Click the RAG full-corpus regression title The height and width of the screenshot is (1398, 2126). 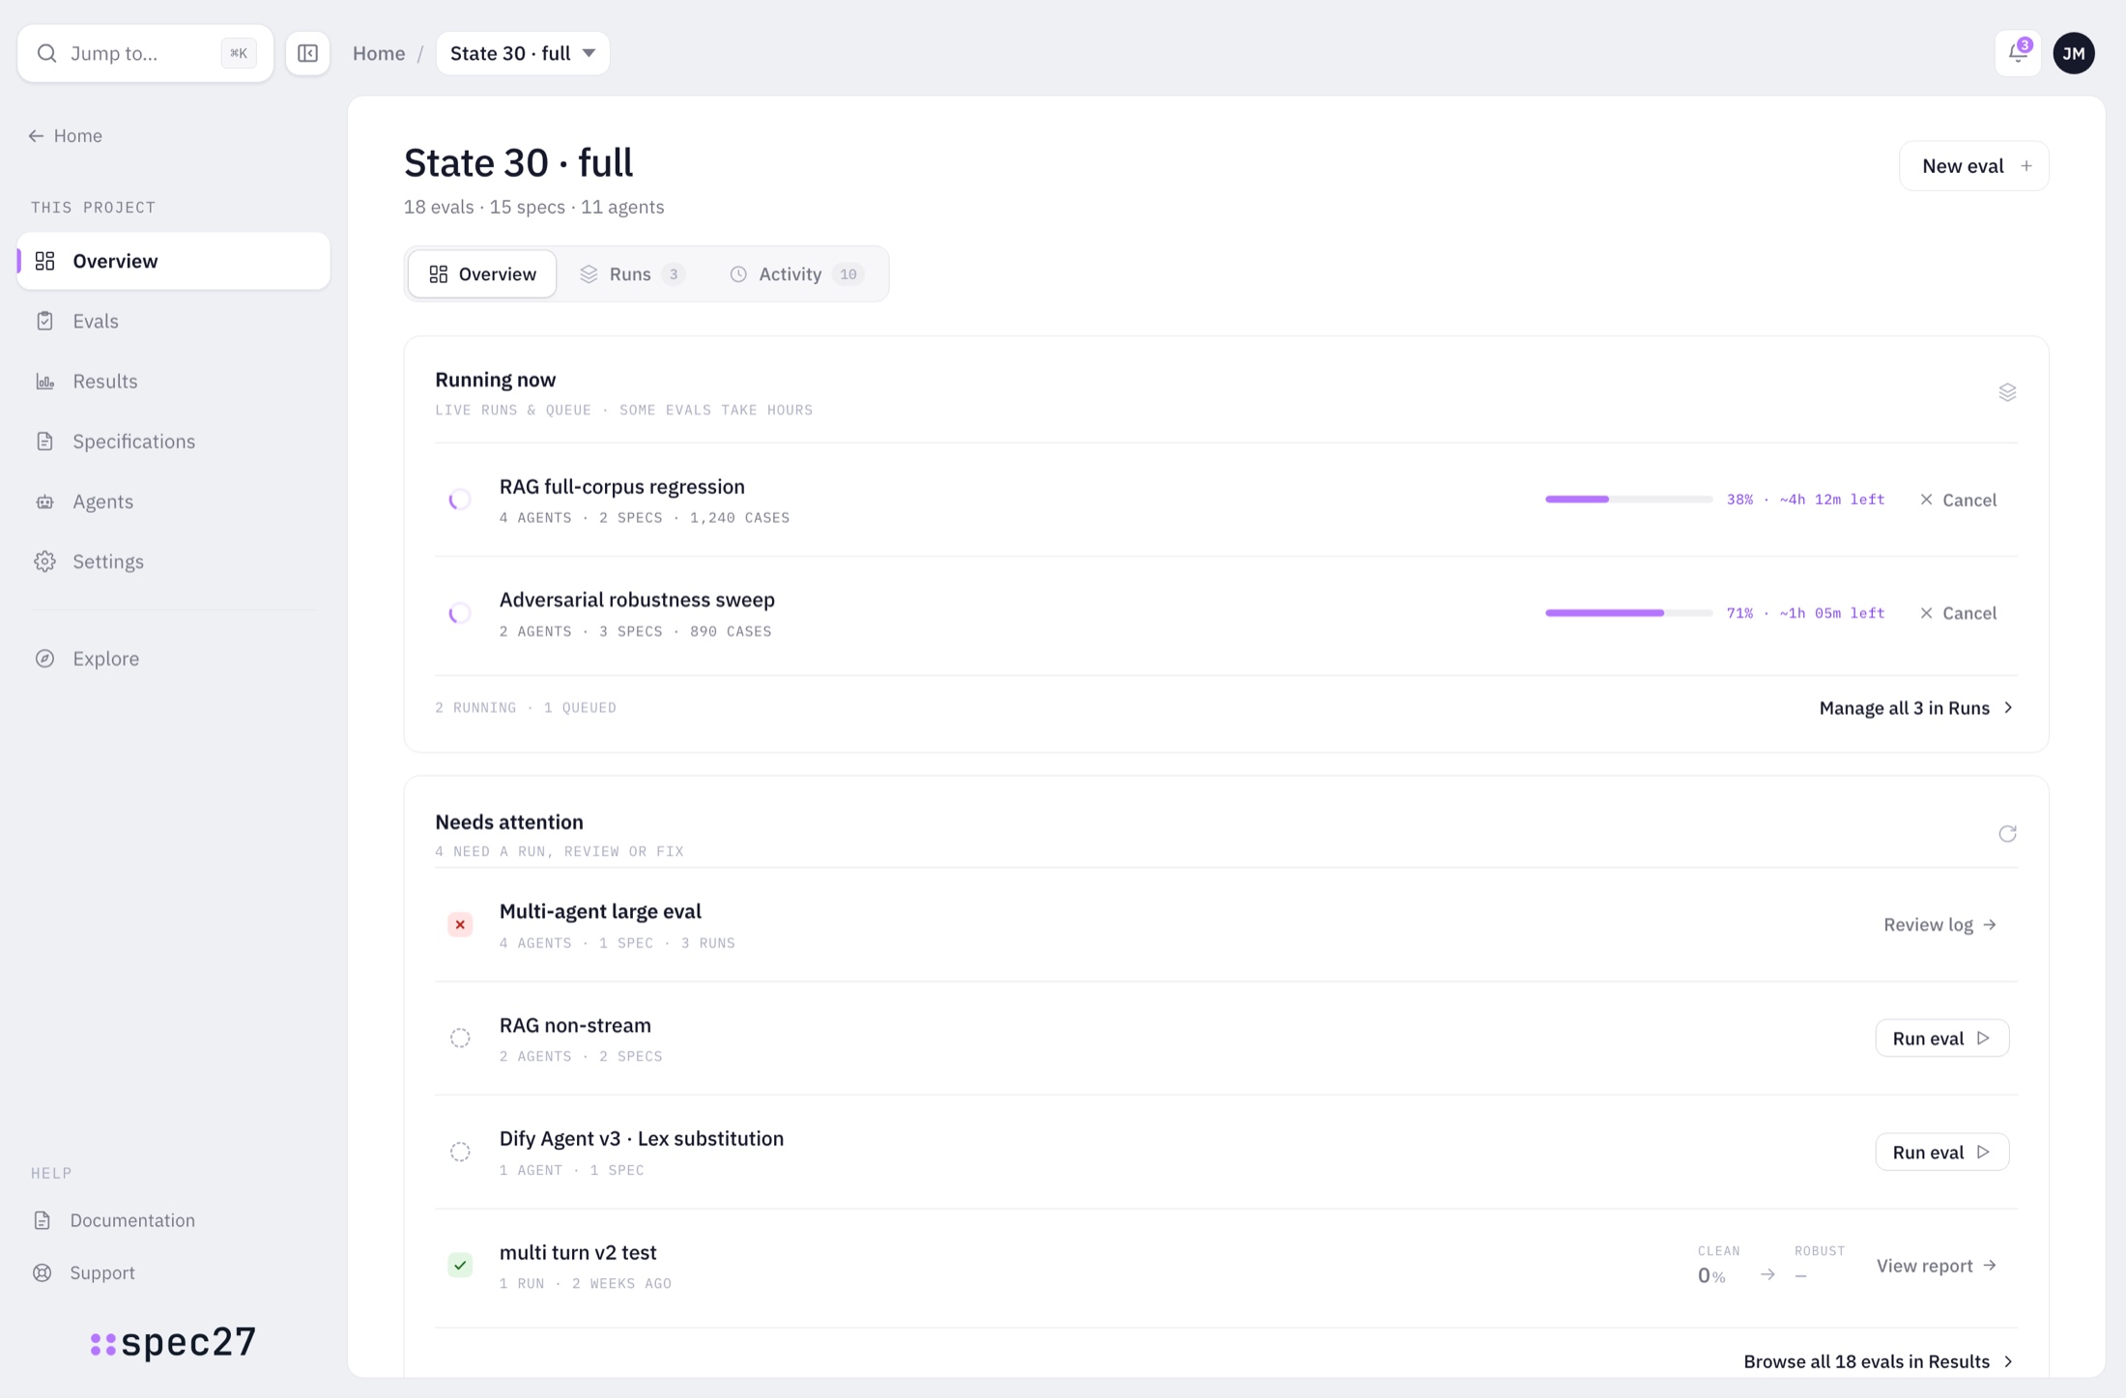click(x=621, y=487)
